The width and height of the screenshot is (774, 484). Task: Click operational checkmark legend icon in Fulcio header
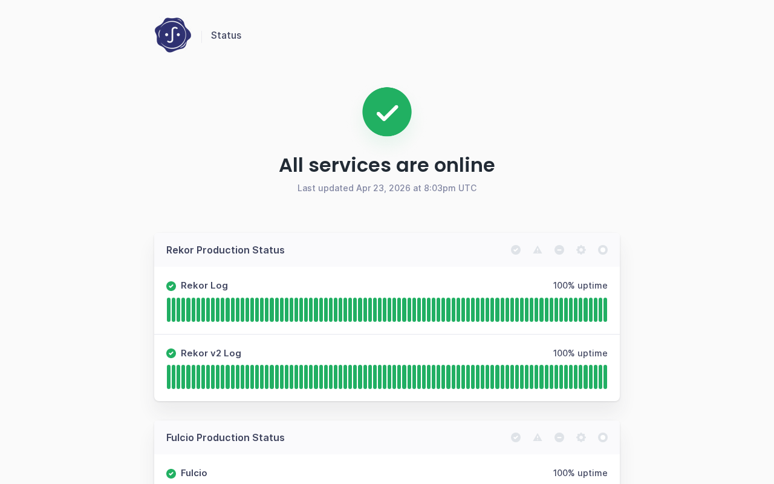coord(516,437)
